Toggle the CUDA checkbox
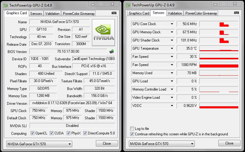245x152 pixels. (52, 133)
